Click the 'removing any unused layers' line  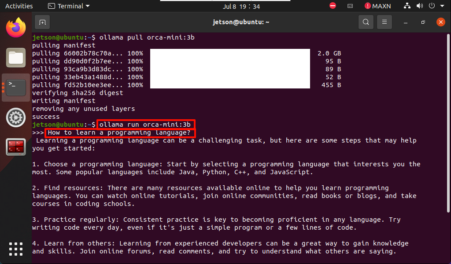click(x=83, y=109)
